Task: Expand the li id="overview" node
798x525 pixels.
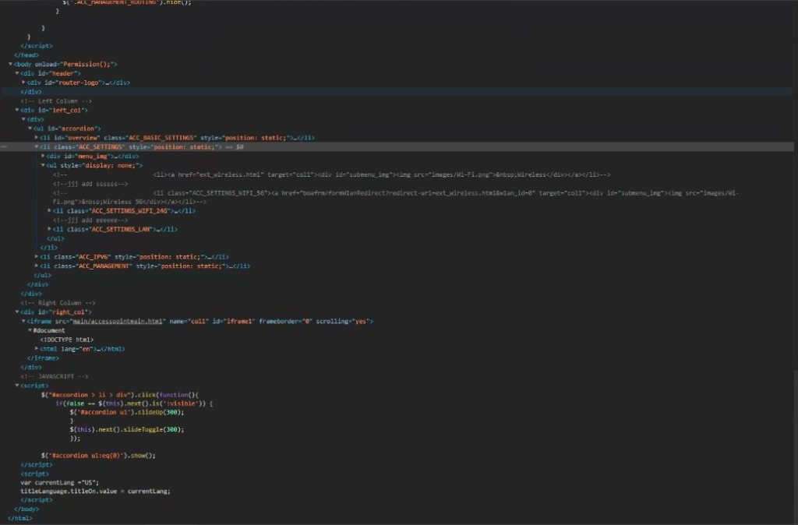Action: tap(37, 138)
